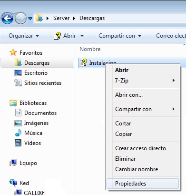
Task: Click the Abrir toolbar button
Action: click(x=69, y=36)
